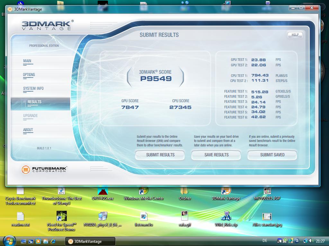Click the taskbar clock showing 21:27

pyautogui.click(x=320, y=241)
